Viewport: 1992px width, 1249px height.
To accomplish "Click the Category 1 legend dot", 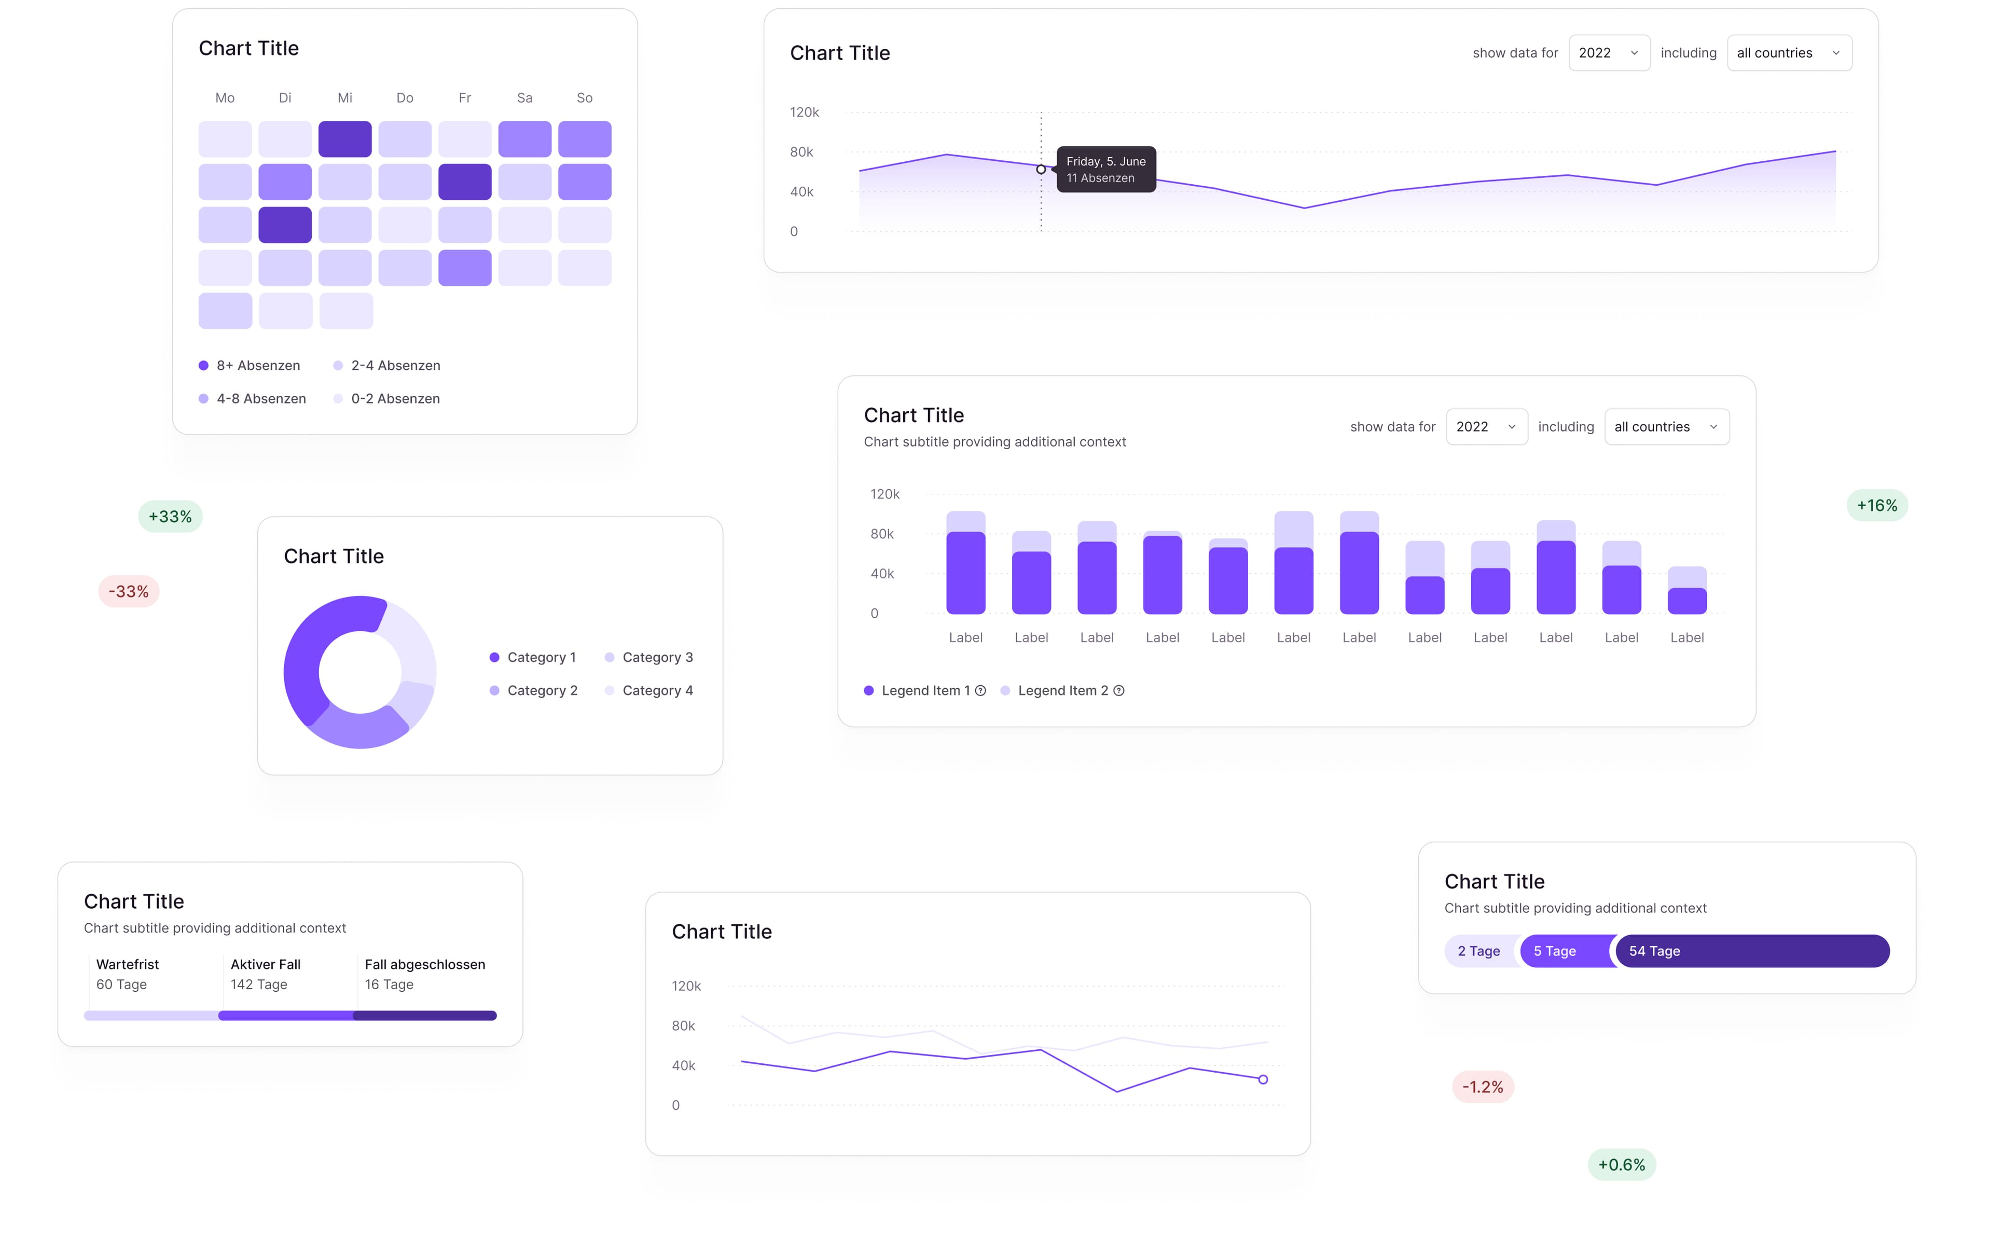I will point(494,658).
